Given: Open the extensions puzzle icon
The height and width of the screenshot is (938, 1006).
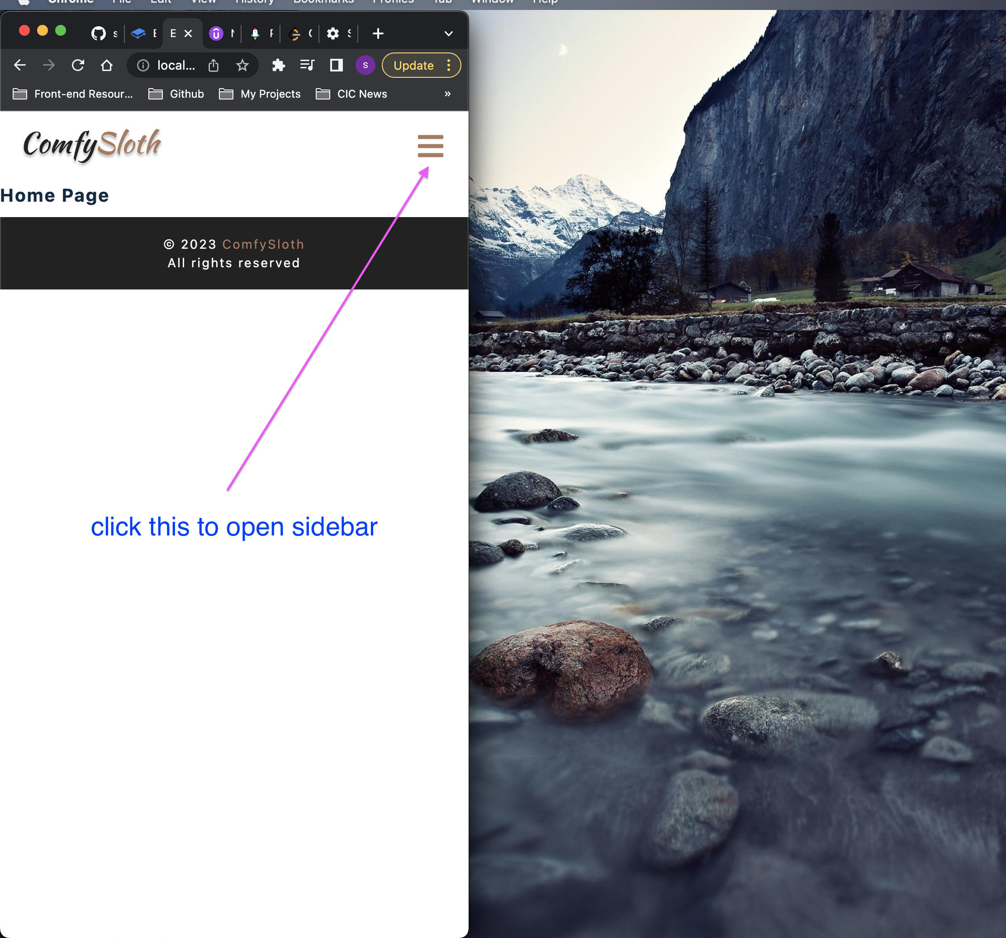Looking at the screenshot, I should (278, 65).
